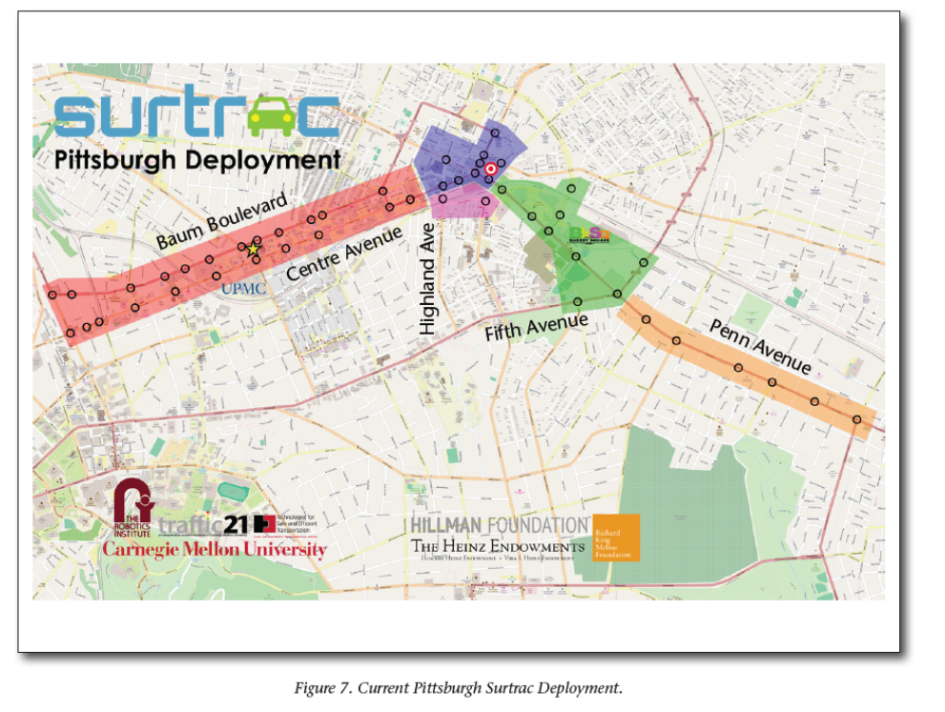Click the red bullseye marker in the purple zone
The width and height of the screenshot is (945, 712).
pos(490,169)
